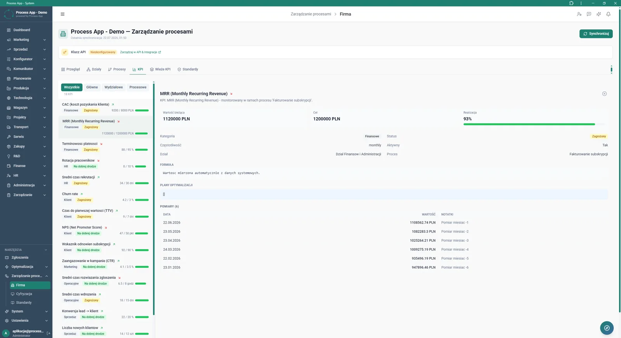This screenshot has width=621, height=338.
Task: Open Dashboard from the sidebar
Action: tap(26, 30)
